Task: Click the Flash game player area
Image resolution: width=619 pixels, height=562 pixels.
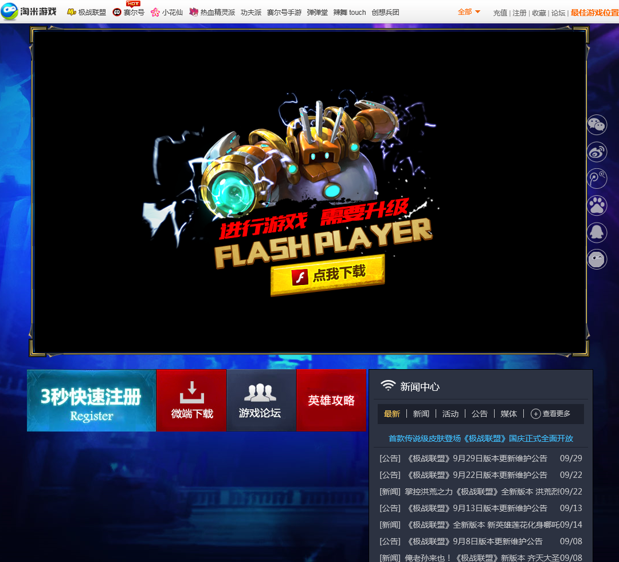Action: point(309,192)
